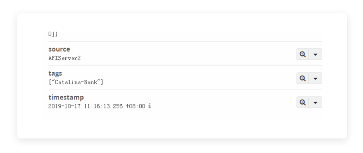Click the Catalina-Bank tags value
Screen dimensions: 363x153
(76, 82)
